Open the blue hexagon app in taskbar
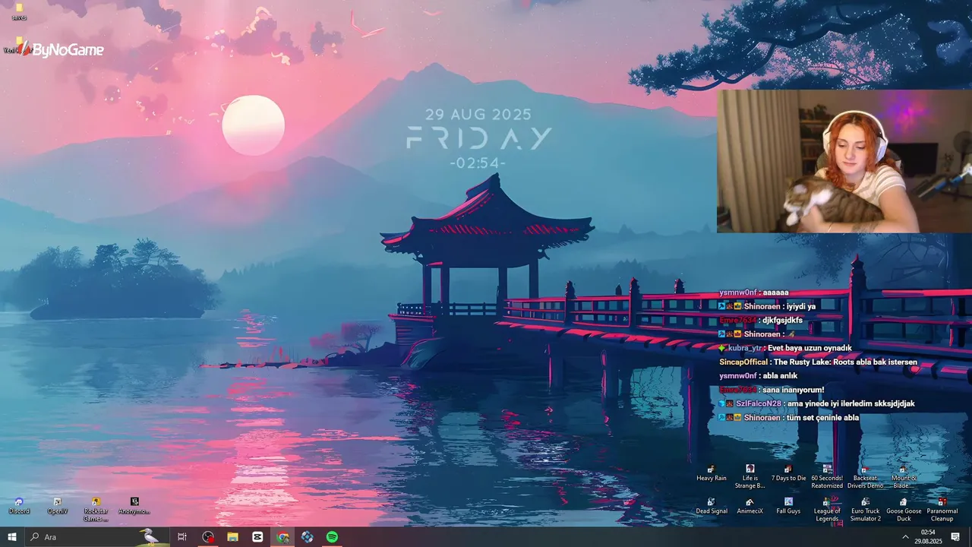 tap(307, 537)
